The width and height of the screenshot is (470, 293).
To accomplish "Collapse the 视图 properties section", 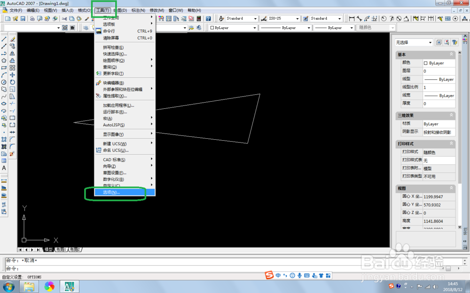I will pos(451,188).
